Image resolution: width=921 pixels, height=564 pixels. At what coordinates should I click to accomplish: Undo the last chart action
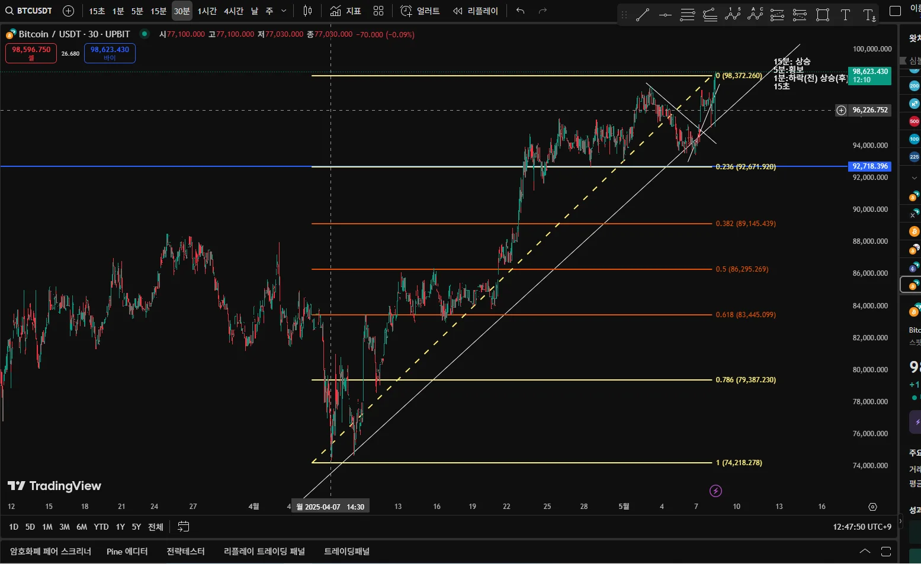(521, 11)
